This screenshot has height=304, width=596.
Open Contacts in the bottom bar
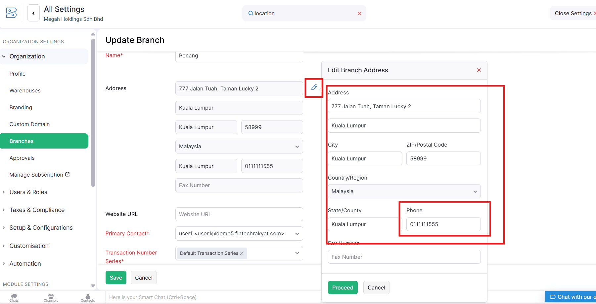click(x=88, y=297)
